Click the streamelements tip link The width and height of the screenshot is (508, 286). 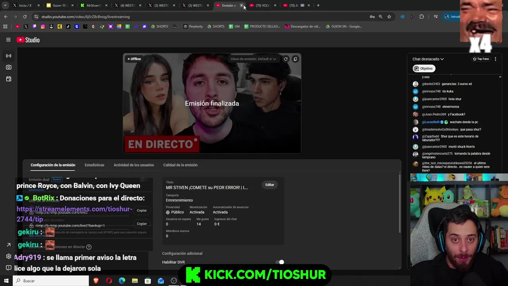tap(74, 214)
